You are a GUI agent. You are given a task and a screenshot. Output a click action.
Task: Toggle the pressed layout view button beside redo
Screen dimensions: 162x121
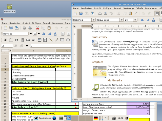tap(157, 13)
